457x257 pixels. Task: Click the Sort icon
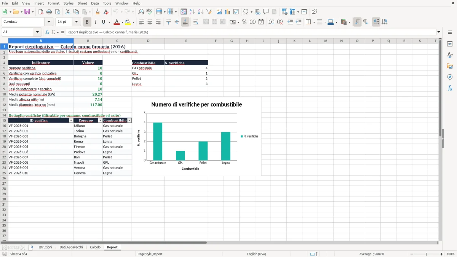pyautogui.click(x=184, y=12)
